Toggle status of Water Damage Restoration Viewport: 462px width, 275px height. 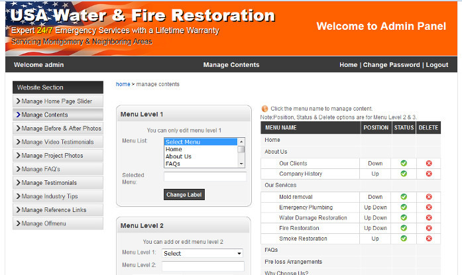point(404,218)
